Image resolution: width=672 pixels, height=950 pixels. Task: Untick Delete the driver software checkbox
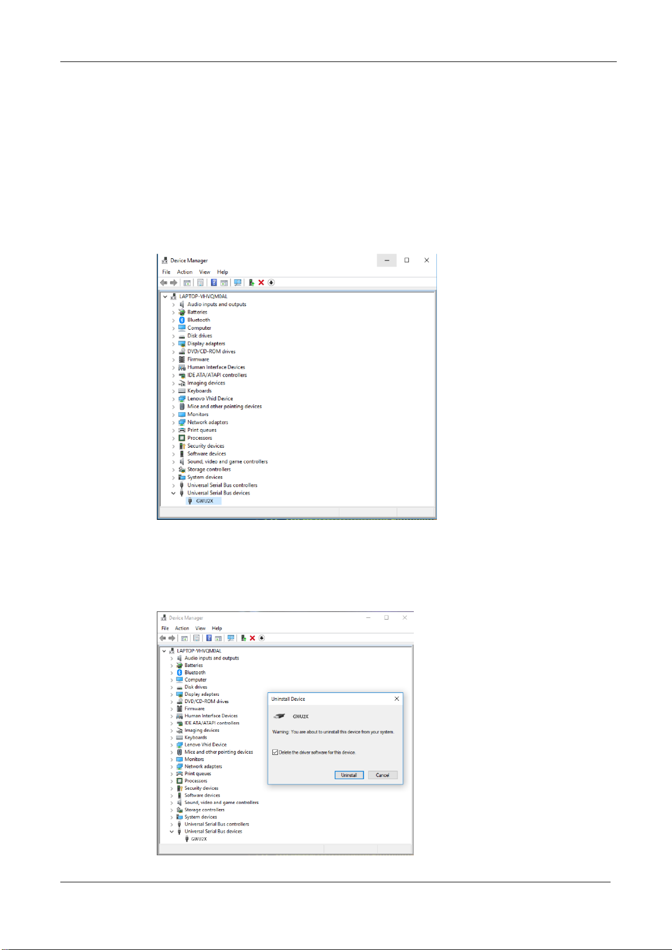tap(275, 752)
